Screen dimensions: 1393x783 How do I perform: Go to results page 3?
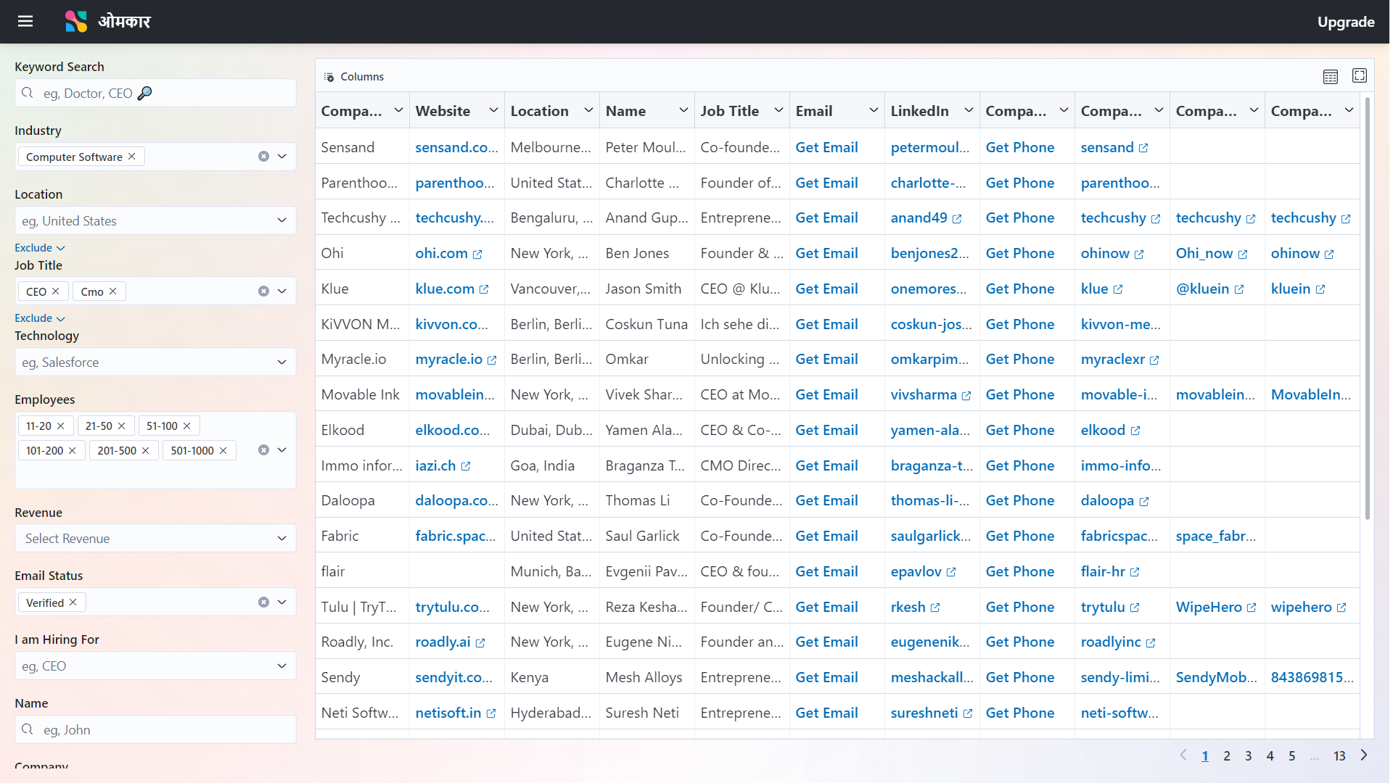(x=1249, y=755)
